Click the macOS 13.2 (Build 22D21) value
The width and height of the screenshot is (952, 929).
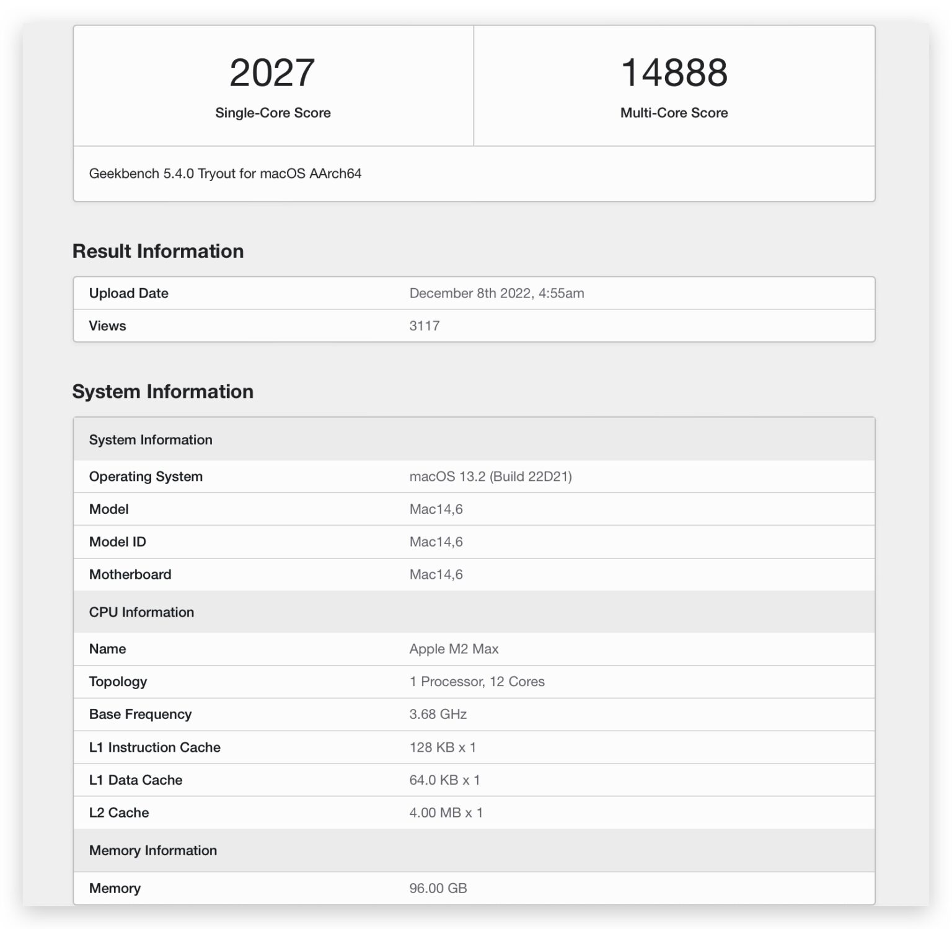tap(490, 477)
